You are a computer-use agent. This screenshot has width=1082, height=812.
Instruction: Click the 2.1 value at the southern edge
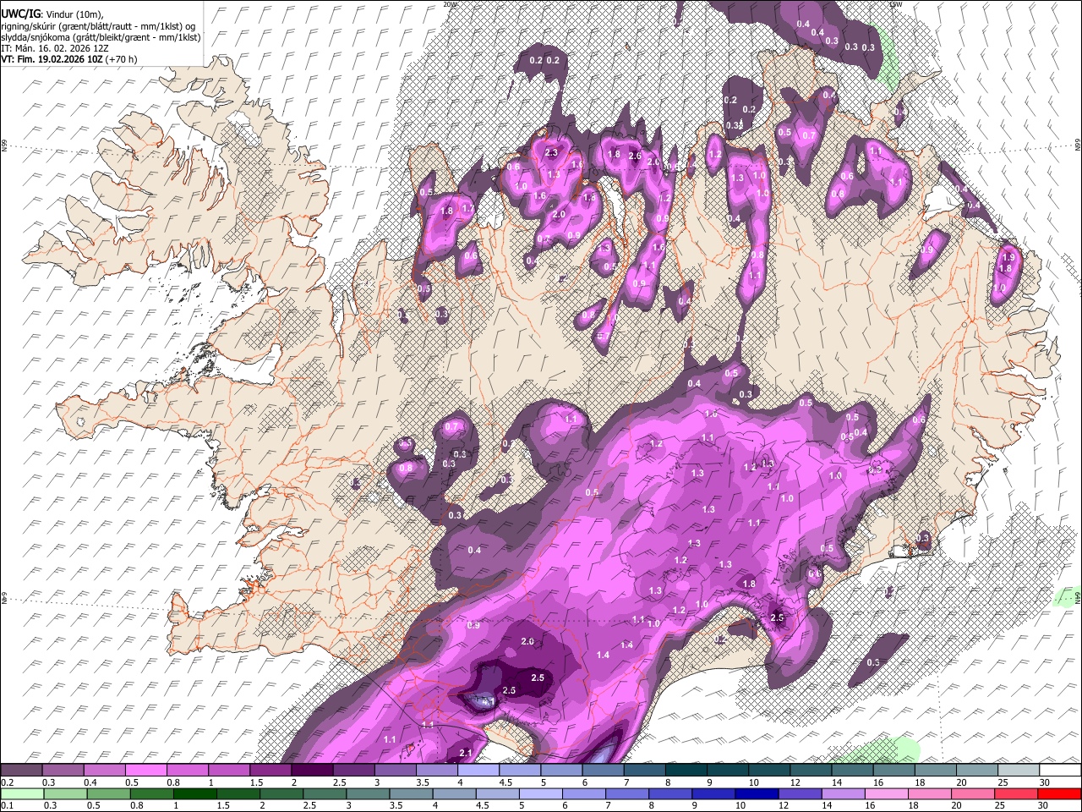pos(465,753)
